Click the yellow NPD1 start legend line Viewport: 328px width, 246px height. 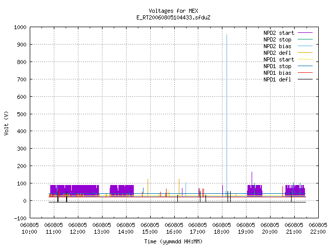305,59
